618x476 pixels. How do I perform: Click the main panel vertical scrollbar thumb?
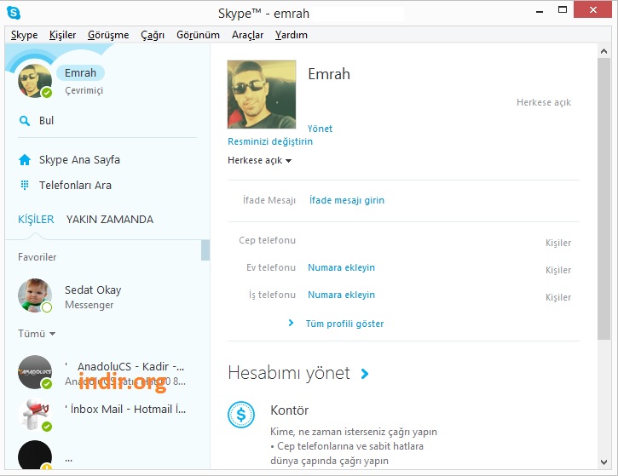pos(604,198)
